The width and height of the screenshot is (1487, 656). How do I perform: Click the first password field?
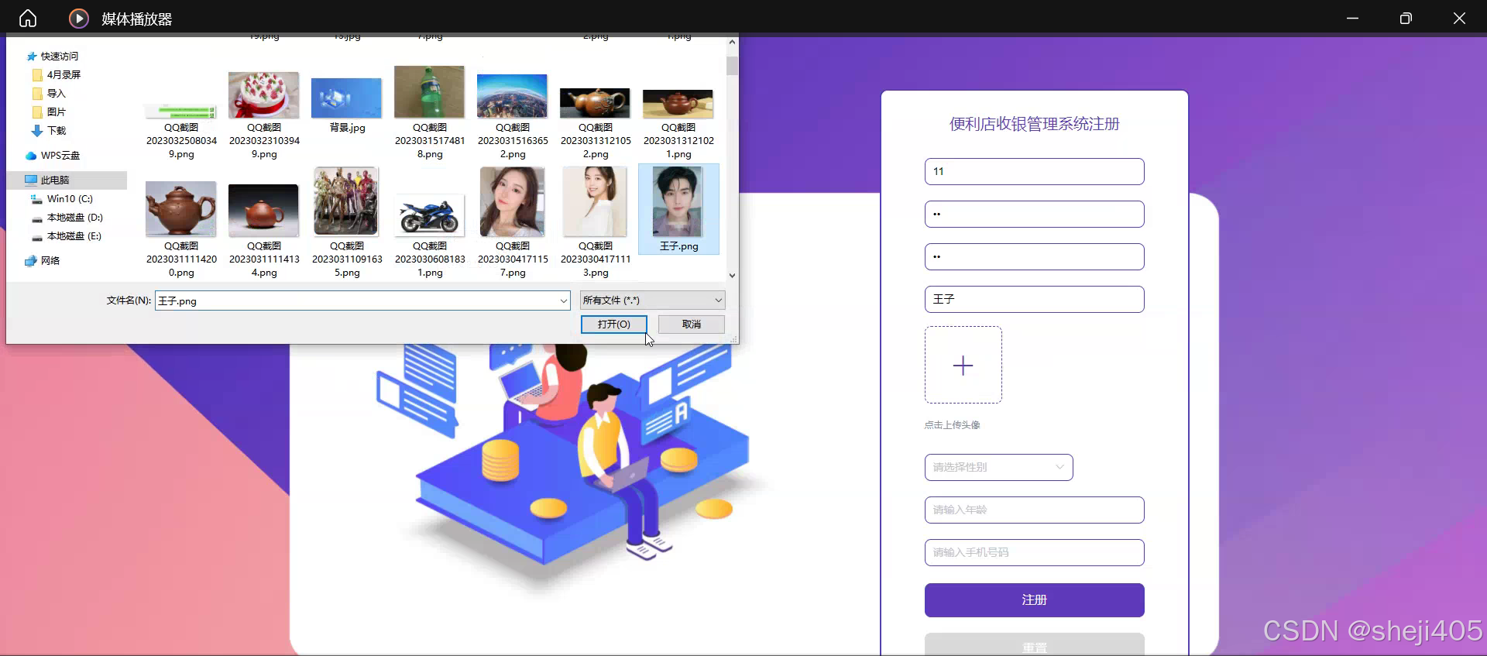[1034, 215]
